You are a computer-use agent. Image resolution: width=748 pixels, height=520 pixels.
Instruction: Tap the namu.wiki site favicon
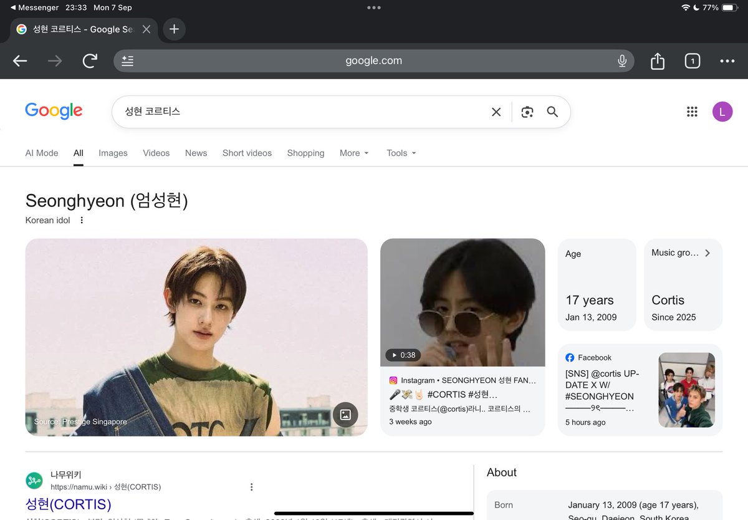click(34, 481)
